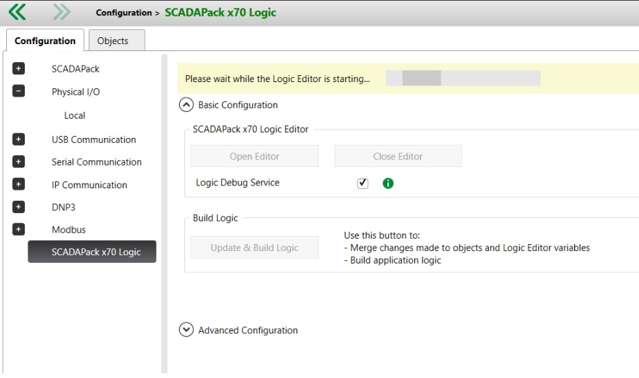
Task: Click the 'Logic Debug Service' label
Action: pyautogui.click(x=238, y=182)
